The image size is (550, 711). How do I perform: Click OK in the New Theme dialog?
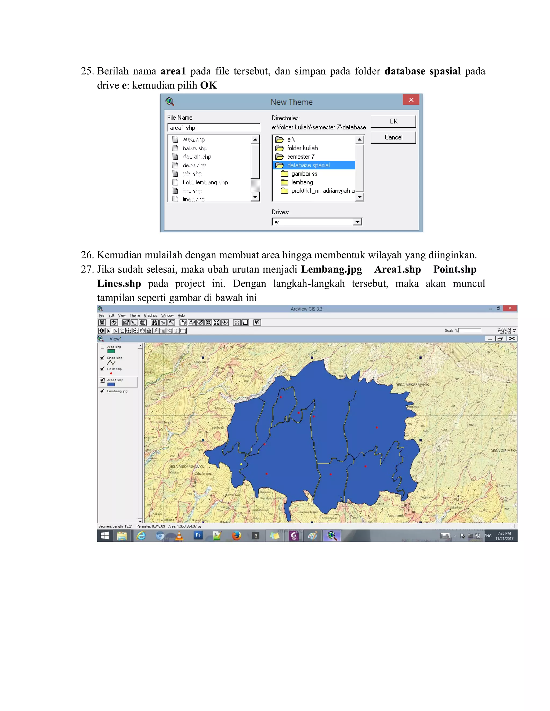coord(393,121)
